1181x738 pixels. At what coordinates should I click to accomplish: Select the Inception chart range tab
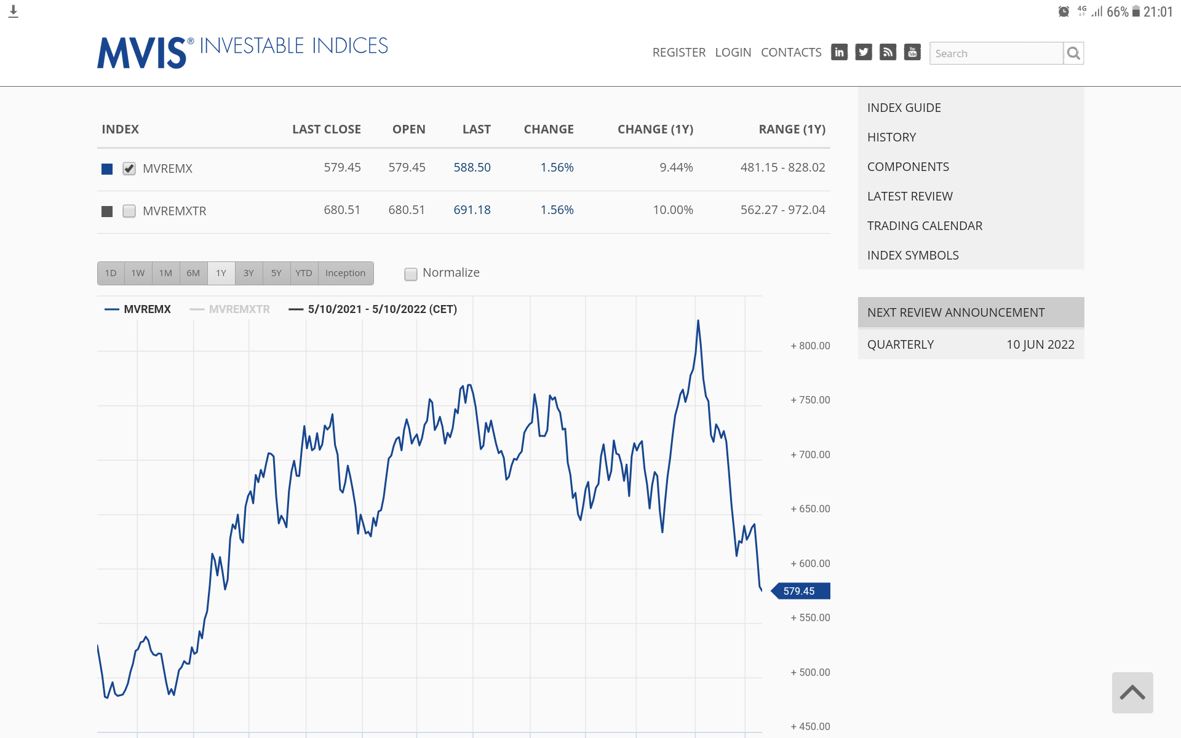coord(346,273)
